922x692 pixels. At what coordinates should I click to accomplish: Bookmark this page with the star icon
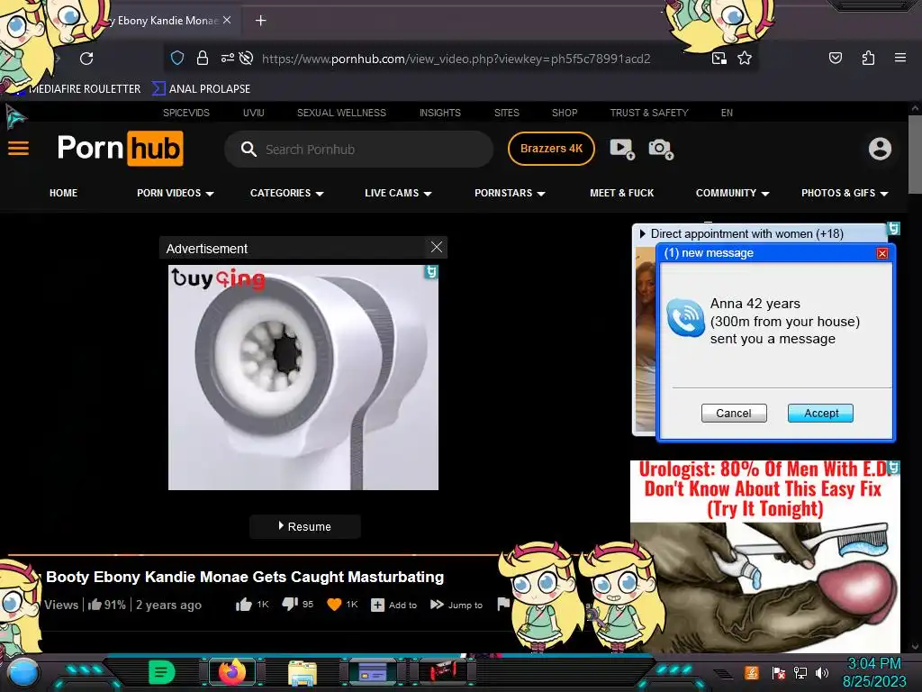coord(745,58)
